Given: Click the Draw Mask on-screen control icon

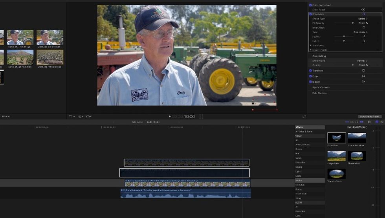Looking at the screenshot, I should [363, 14].
